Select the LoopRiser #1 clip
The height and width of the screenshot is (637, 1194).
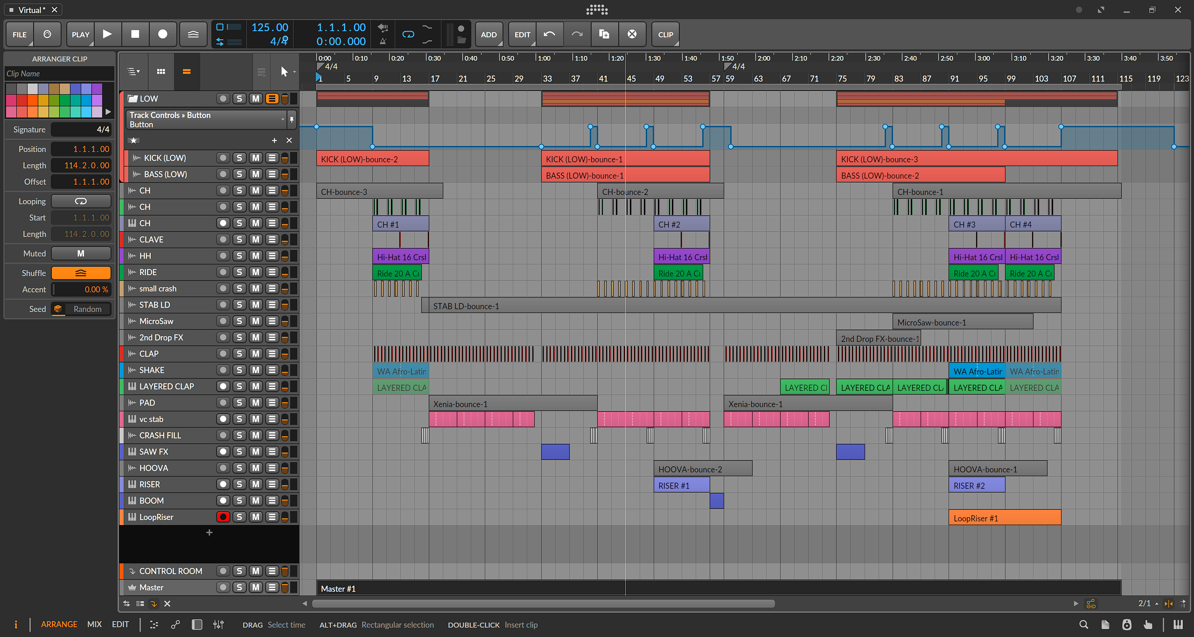tap(1005, 518)
